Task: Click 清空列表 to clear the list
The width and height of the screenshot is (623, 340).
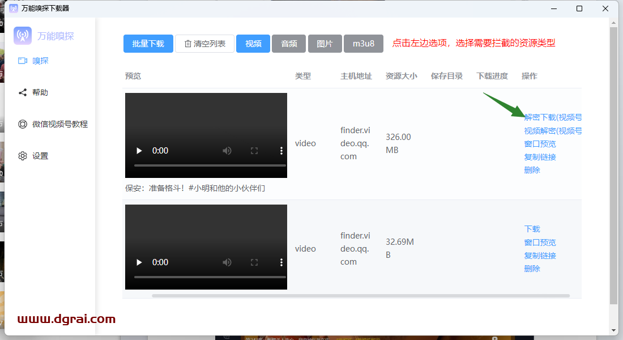Action: pos(204,44)
